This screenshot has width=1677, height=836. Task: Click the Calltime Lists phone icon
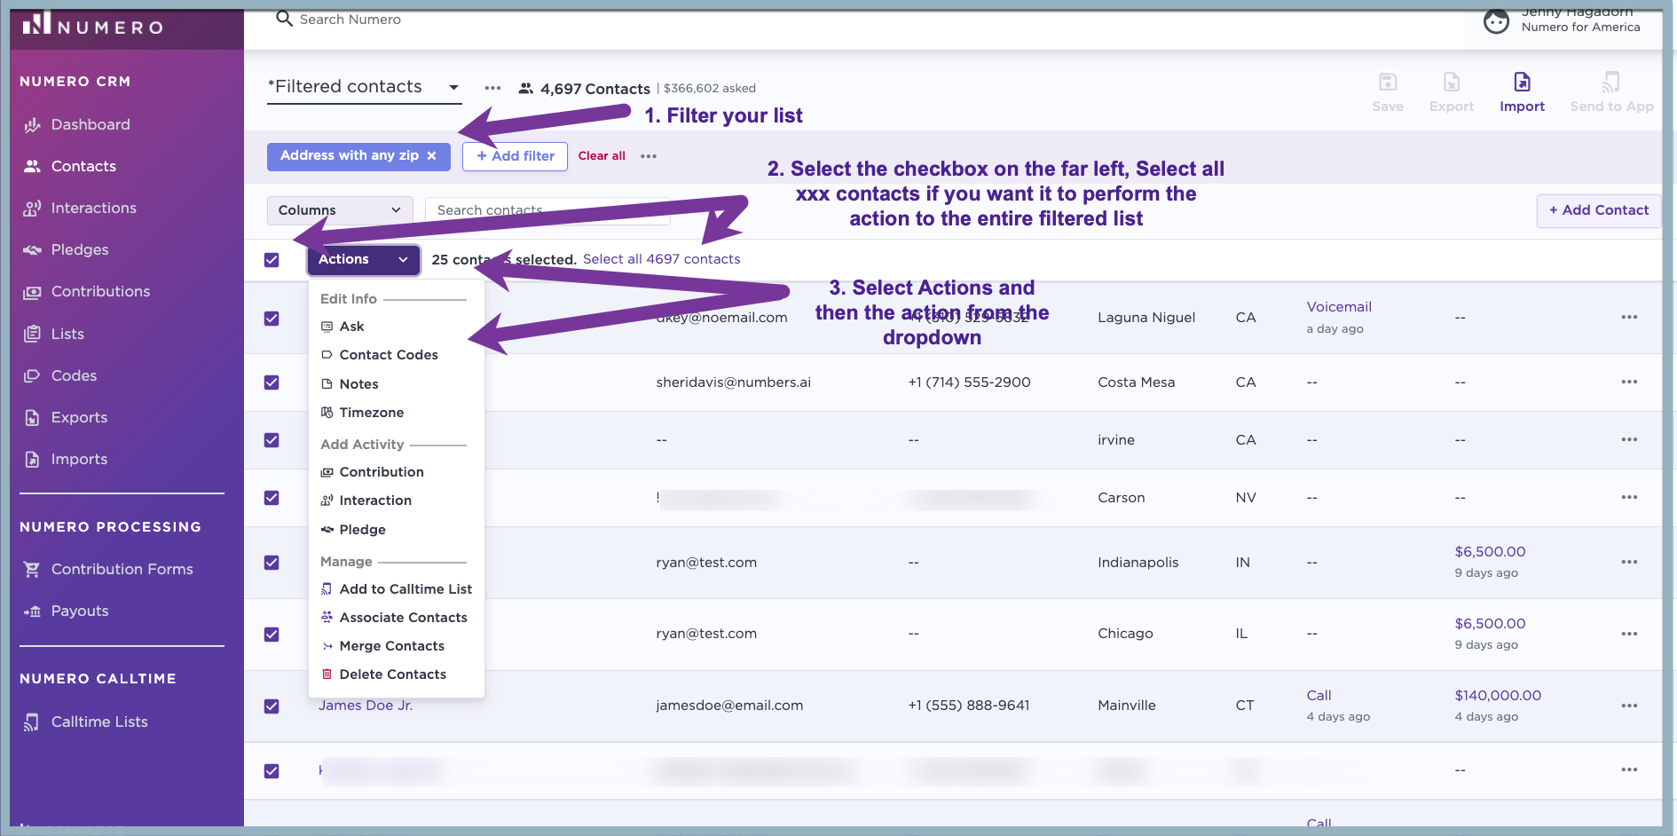(x=33, y=722)
